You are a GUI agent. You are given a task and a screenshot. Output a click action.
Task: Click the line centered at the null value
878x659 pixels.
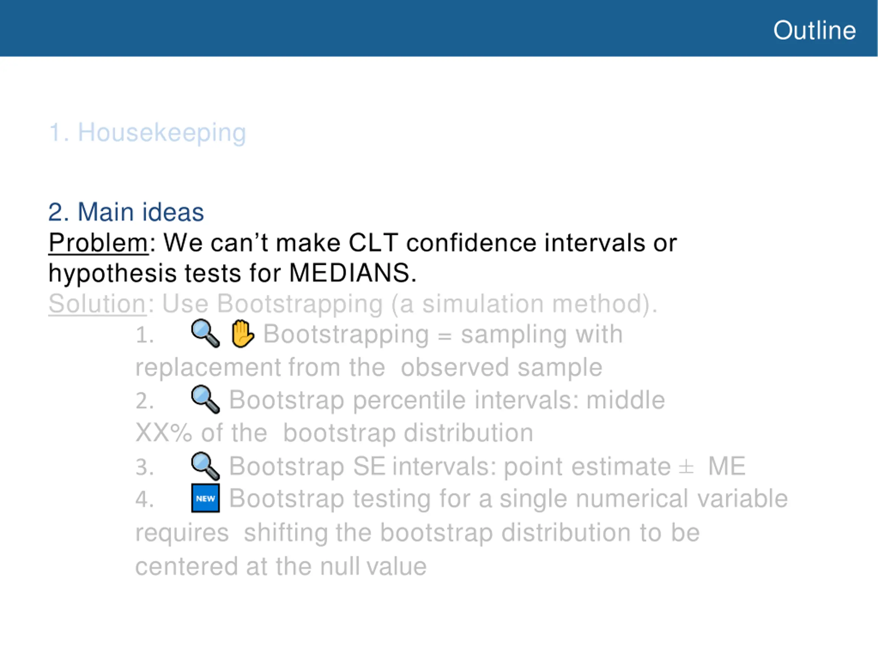point(281,566)
